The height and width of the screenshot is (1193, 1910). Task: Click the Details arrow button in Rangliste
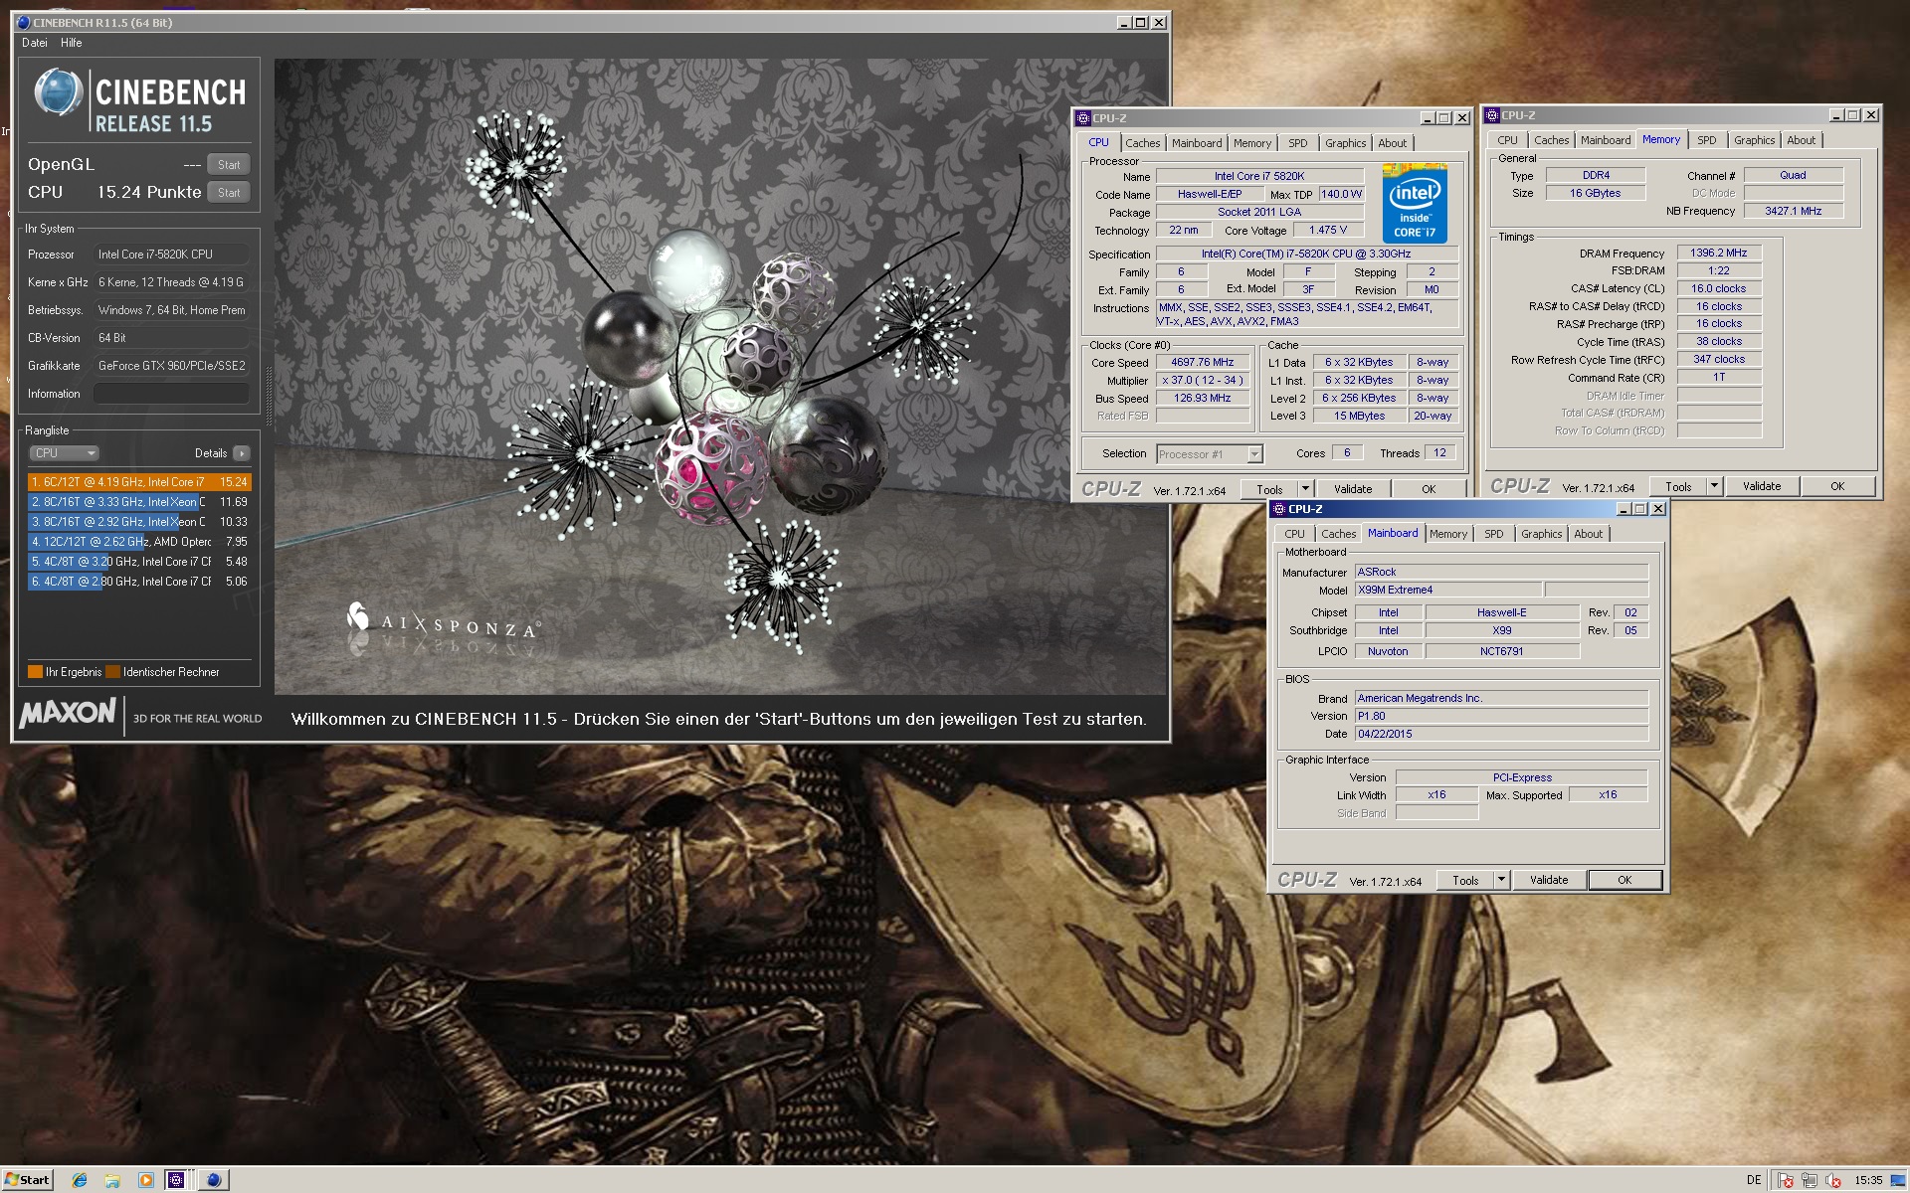[x=241, y=453]
